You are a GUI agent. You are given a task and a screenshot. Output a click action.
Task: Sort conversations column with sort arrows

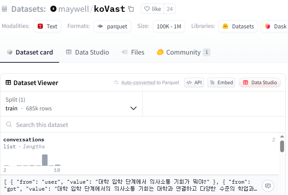tap(274, 140)
